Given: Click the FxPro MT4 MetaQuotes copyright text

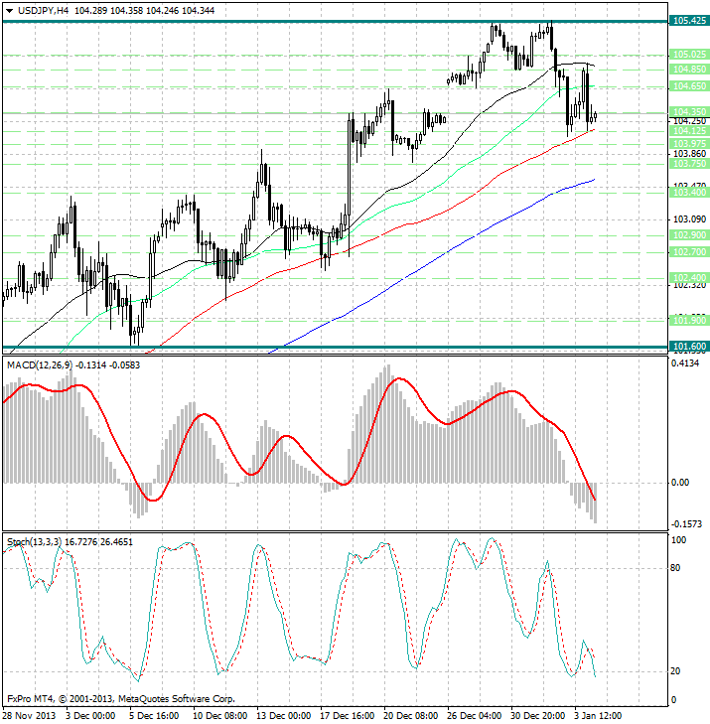Looking at the screenshot, I should tap(121, 698).
